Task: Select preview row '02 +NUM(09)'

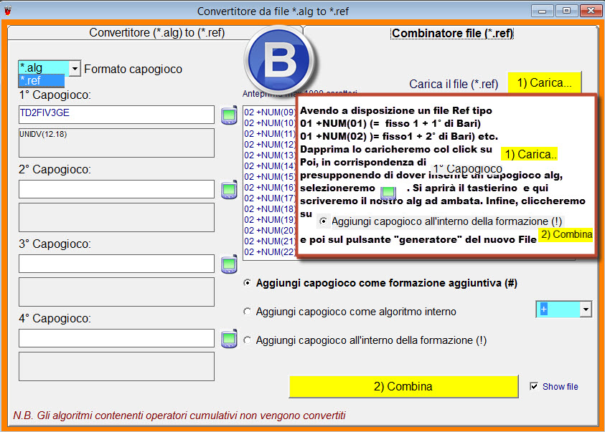Action: click(x=270, y=112)
